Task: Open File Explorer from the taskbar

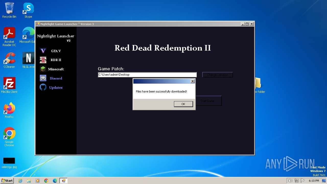Action: [x=29, y=181]
